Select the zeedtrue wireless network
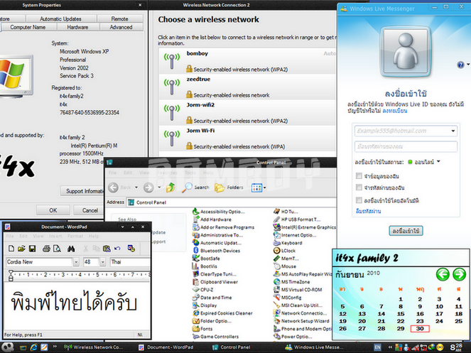This screenshot has height=353, width=471. [247, 87]
